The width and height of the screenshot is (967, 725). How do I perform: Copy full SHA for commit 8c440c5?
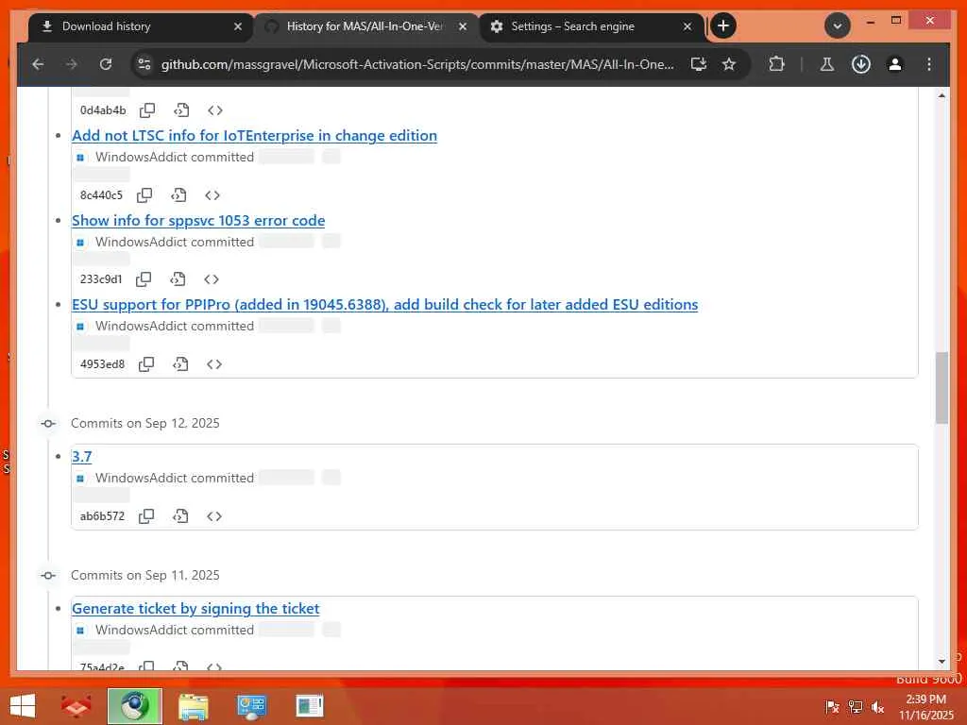(144, 195)
